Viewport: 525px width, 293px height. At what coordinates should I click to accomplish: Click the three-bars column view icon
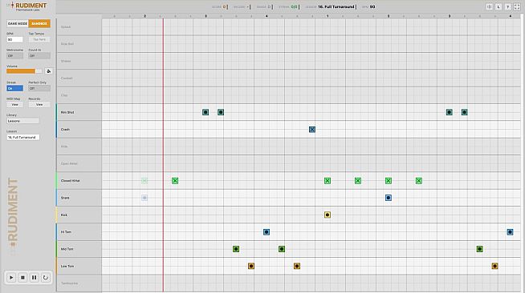(x=490, y=6)
